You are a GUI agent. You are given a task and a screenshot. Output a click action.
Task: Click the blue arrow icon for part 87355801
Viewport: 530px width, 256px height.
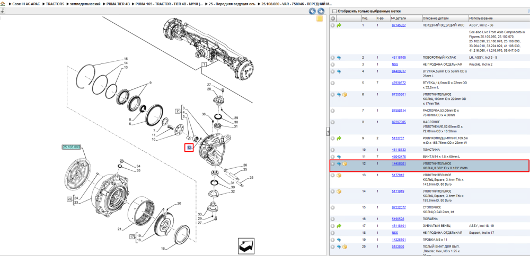point(339,95)
